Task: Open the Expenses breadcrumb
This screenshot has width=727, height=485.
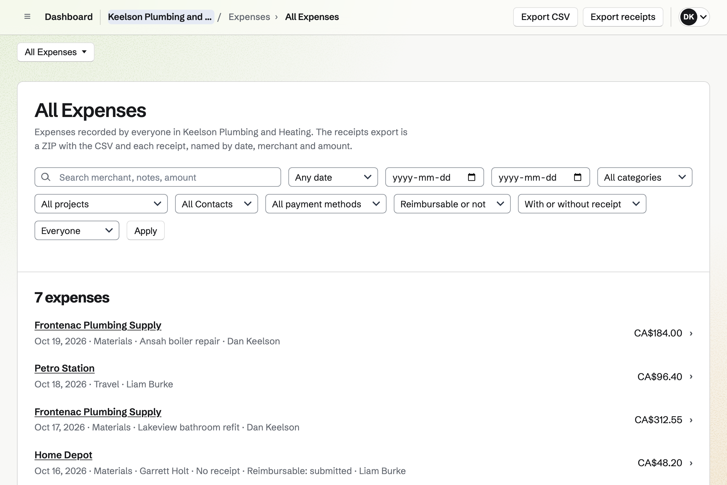Action: click(x=249, y=17)
